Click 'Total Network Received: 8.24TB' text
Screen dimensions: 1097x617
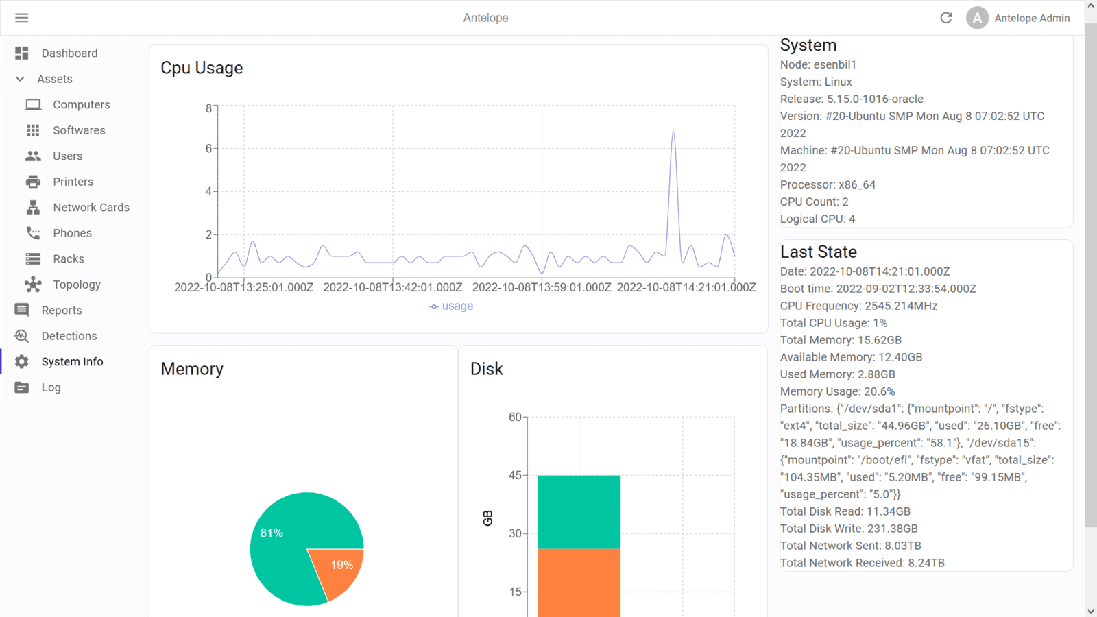(x=863, y=563)
